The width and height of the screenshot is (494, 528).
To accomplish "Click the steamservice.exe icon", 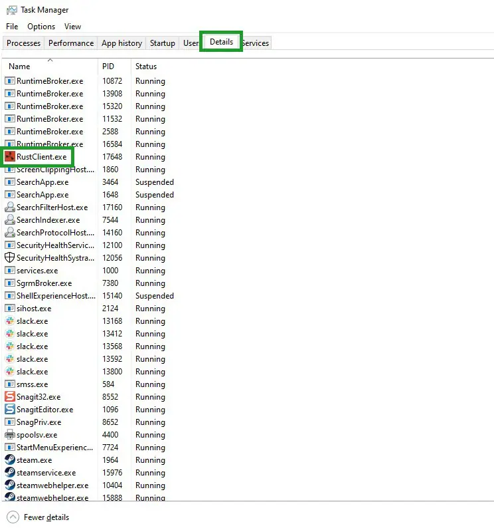I will click(10, 472).
